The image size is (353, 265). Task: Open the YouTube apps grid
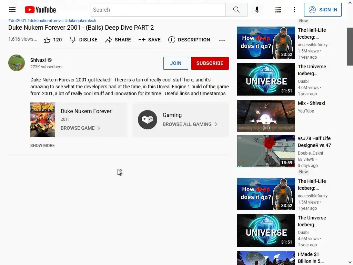point(278,10)
